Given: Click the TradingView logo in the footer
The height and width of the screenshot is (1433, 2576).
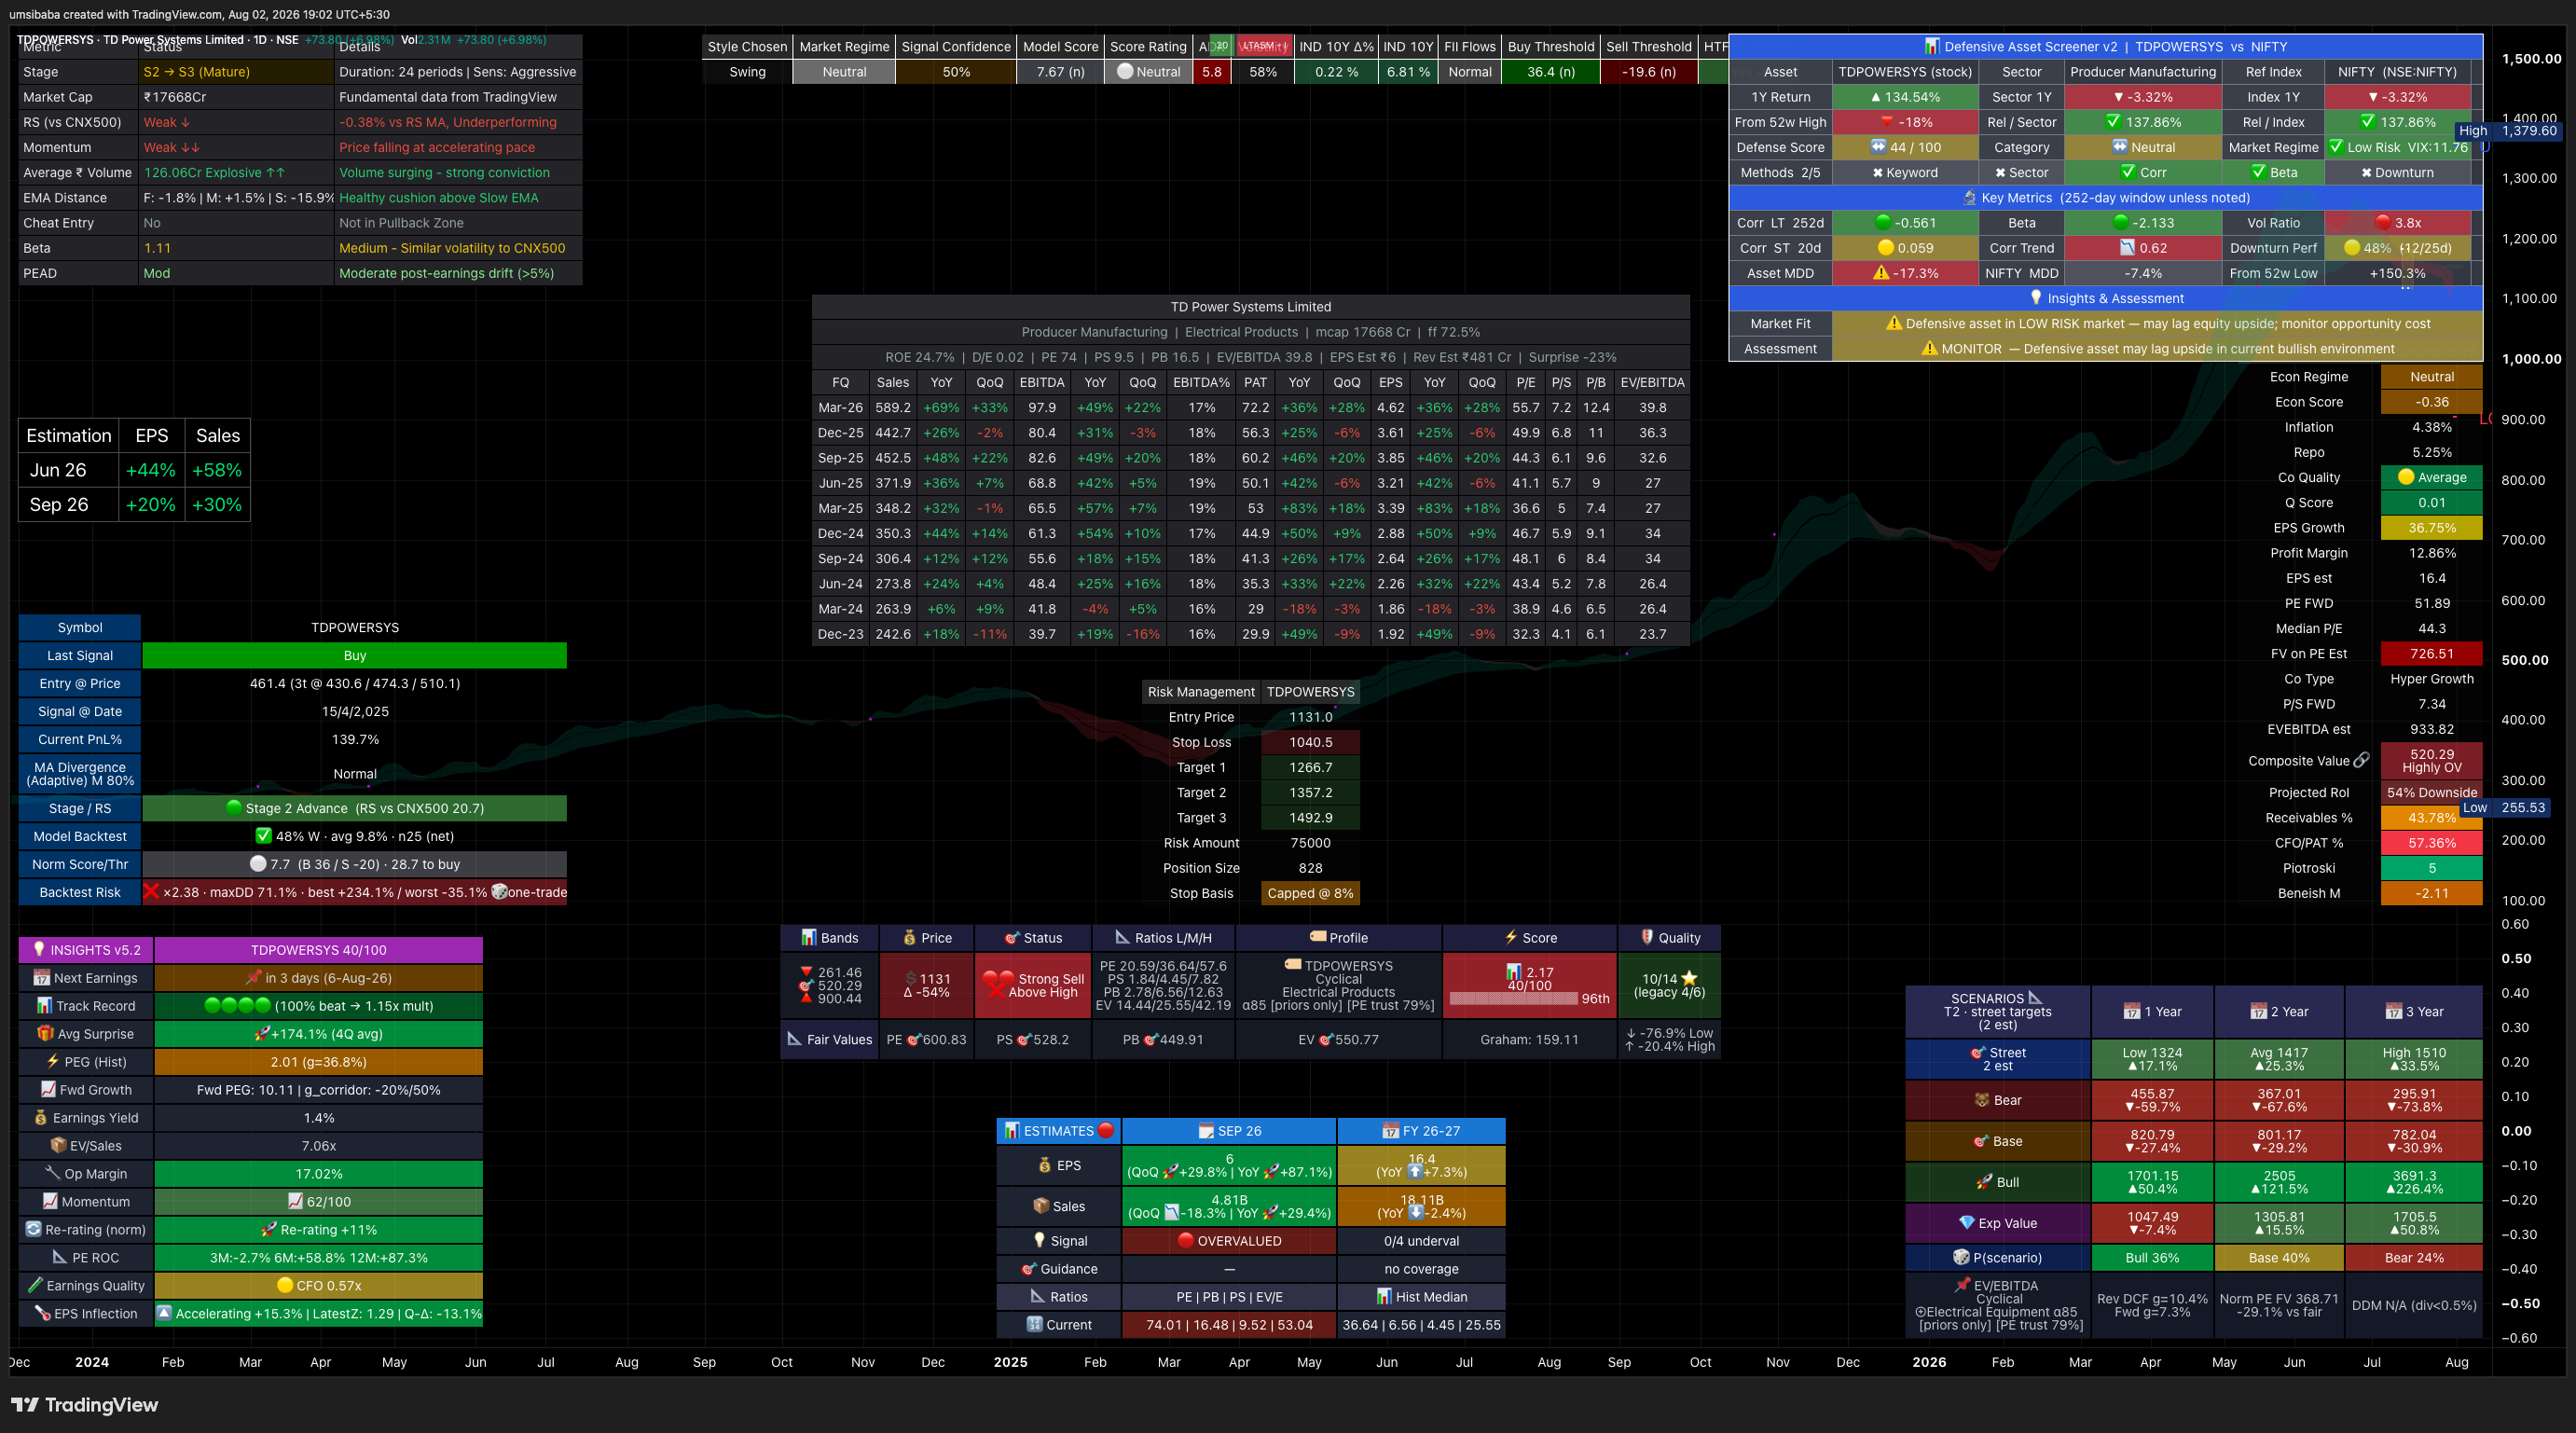Looking at the screenshot, I should tap(84, 1405).
